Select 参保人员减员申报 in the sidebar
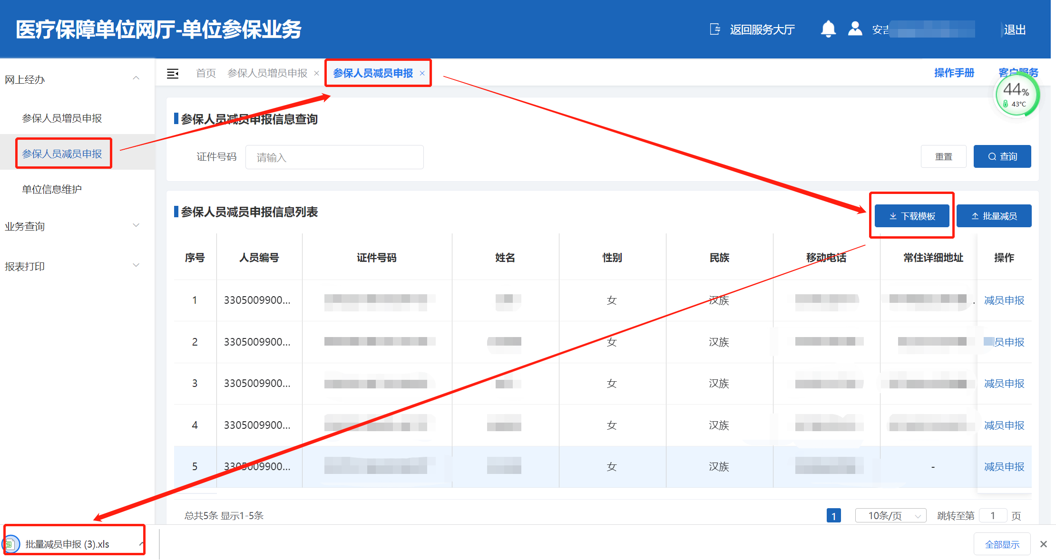 pyautogui.click(x=62, y=154)
